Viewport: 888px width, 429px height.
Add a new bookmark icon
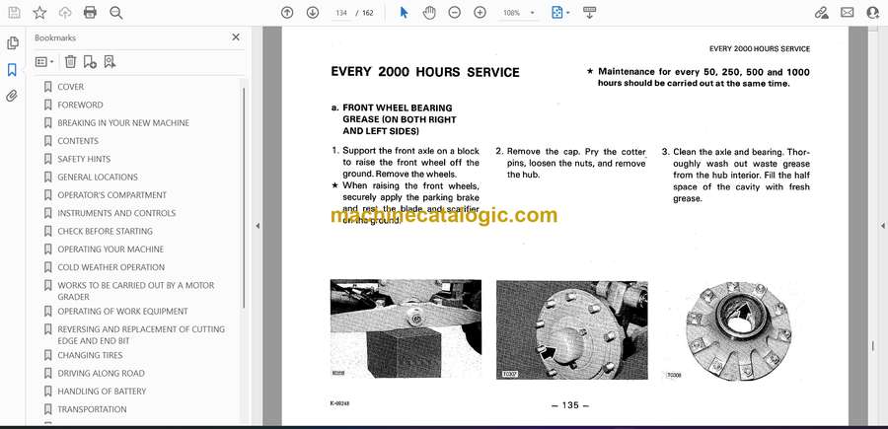coord(90,62)
